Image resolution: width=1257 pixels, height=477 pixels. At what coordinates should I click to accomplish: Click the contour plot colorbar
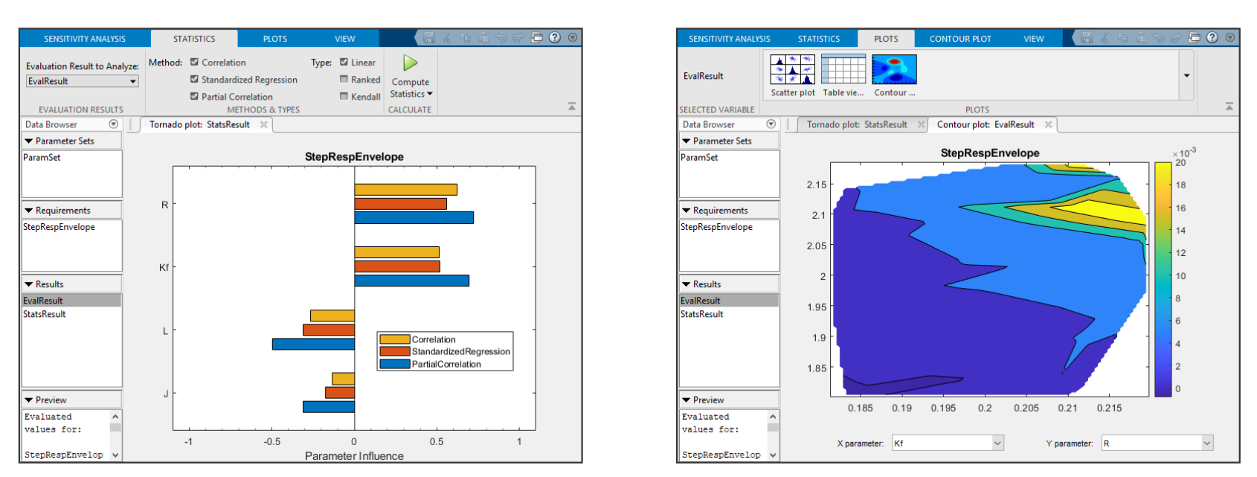1163,279
